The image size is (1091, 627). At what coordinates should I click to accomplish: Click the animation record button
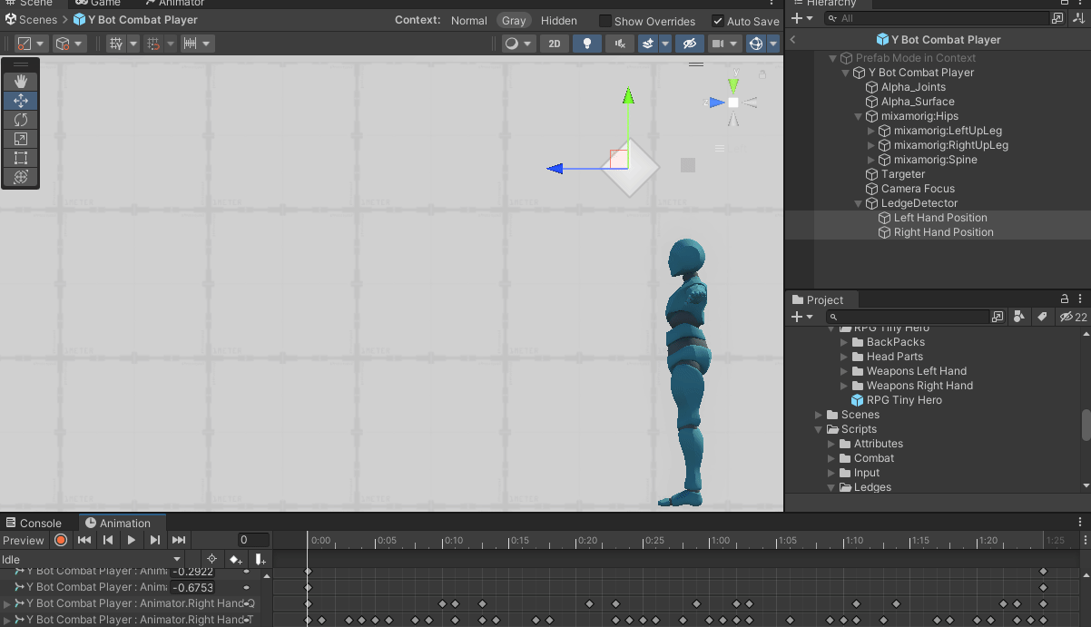pos(61,540)
